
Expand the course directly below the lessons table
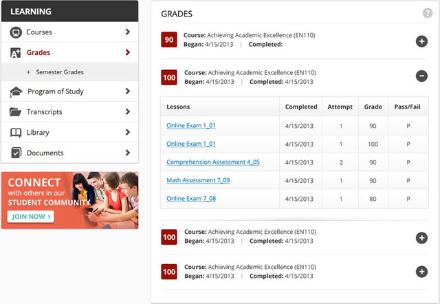[x=421, y=238]
